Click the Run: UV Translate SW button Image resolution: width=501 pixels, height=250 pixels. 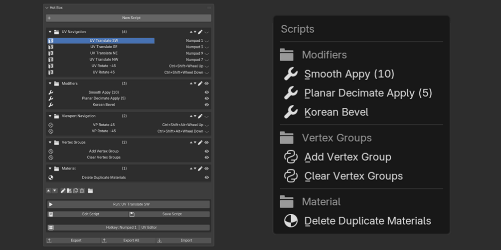pos(129,204)
